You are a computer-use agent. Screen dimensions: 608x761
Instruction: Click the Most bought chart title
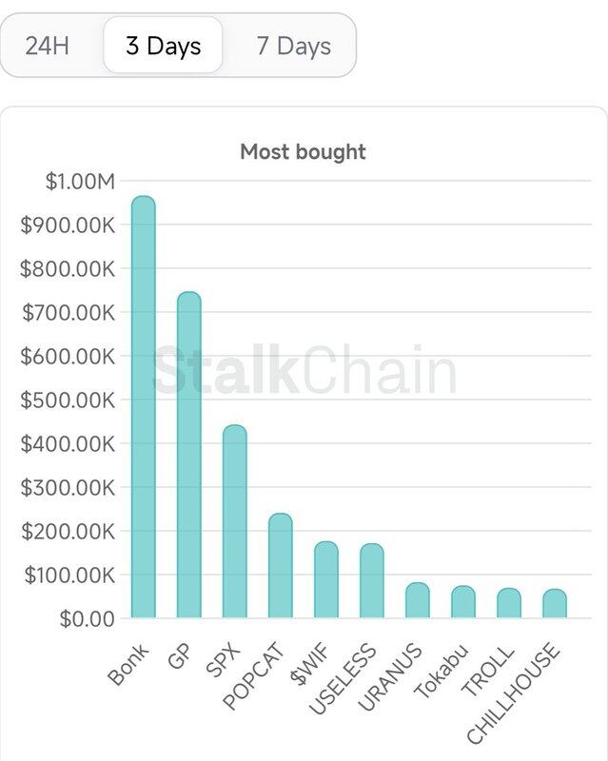click(303, 151)
